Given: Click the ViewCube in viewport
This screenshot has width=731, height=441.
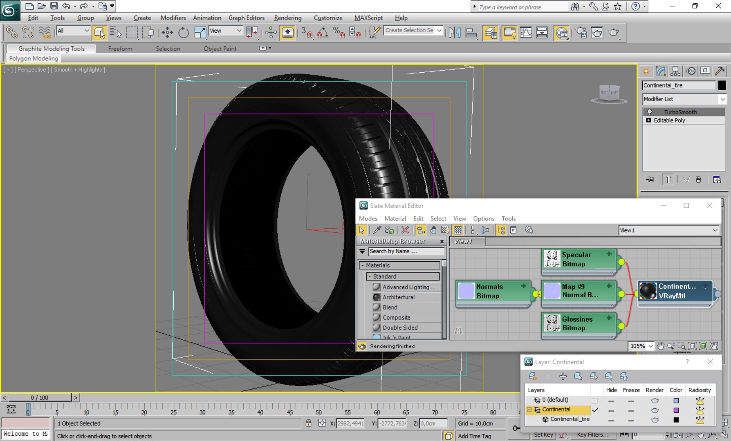Looking at the screenshot, I should coord(609,94).
